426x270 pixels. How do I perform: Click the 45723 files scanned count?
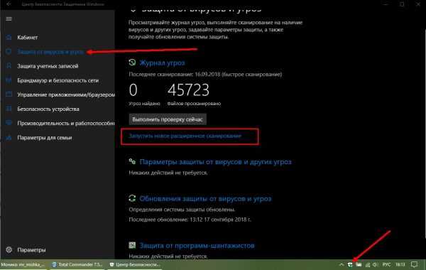pos(188,90)
